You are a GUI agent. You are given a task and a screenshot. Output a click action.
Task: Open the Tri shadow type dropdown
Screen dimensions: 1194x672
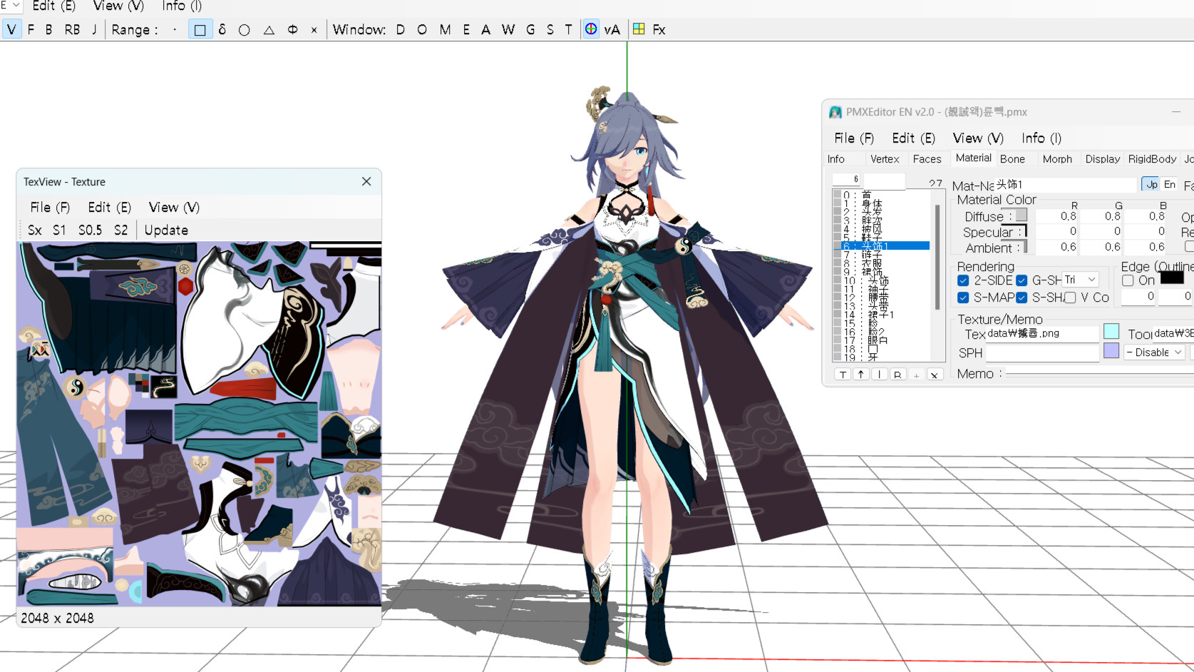pos(1081,280)
